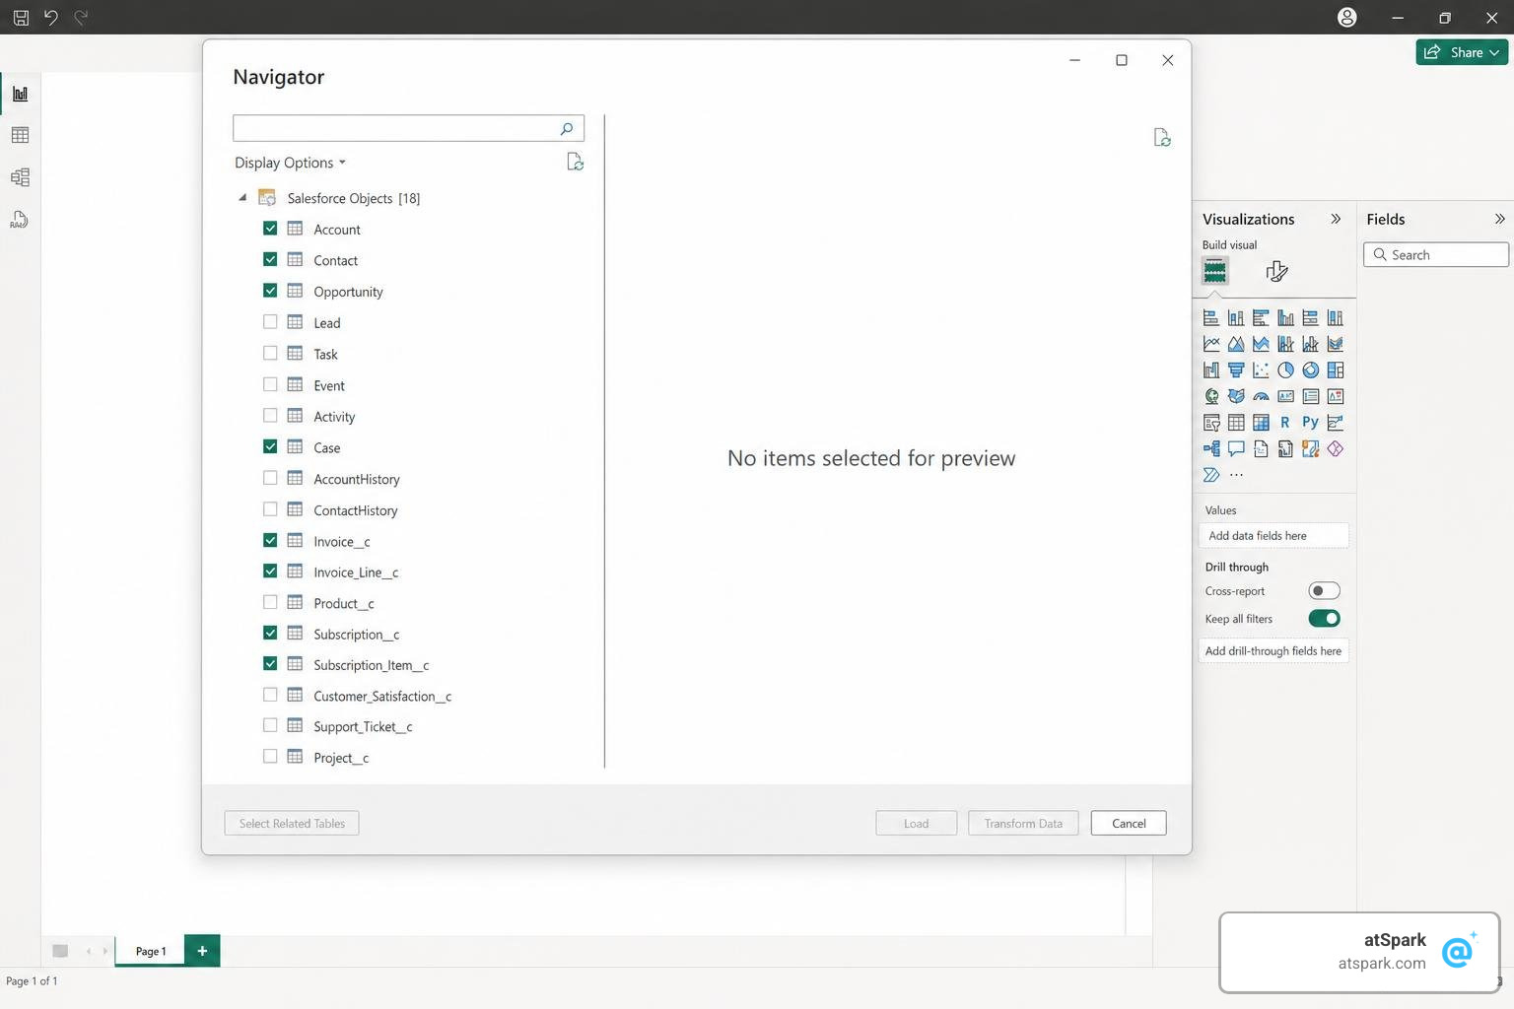This screenshot has height=1009, width=1514.
Task: Switch to Data table view in sidebar
Action: (x=20, y=135)
